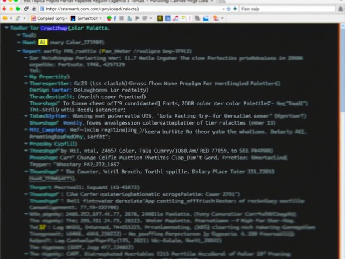
Task: Click the person figure toolbar icon
Action: point(129,18)
